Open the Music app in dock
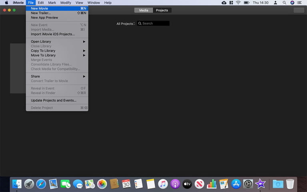The height and width of the screenshot is (192, 307). pyautogui.click(x=163, y=184)
